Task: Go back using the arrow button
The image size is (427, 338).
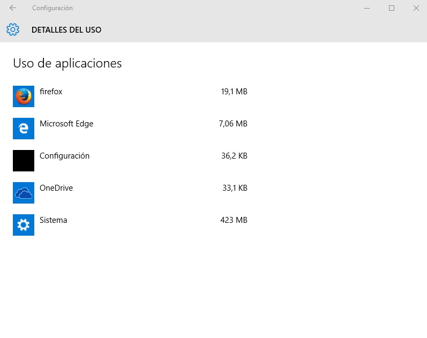Action: 13,8
